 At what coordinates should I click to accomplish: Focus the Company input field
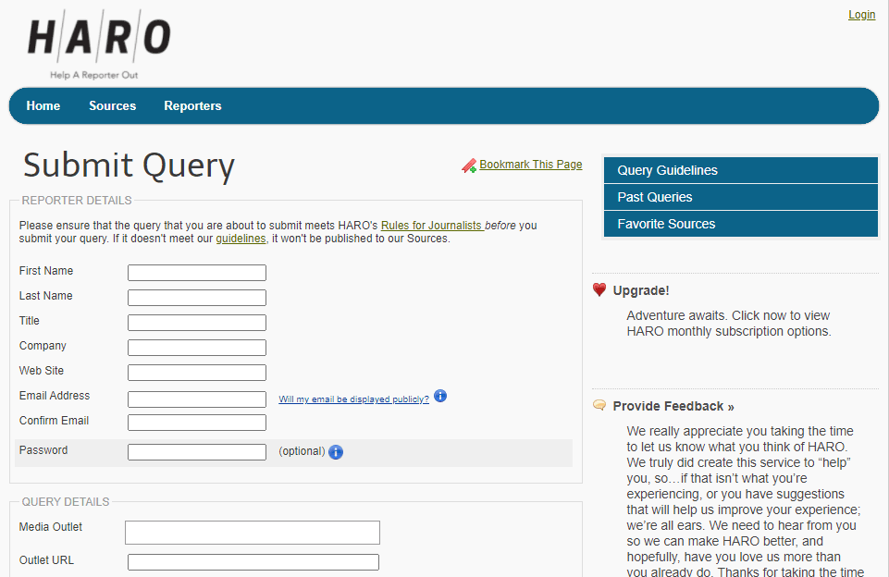pyautogui.click(x=197, y=348)
